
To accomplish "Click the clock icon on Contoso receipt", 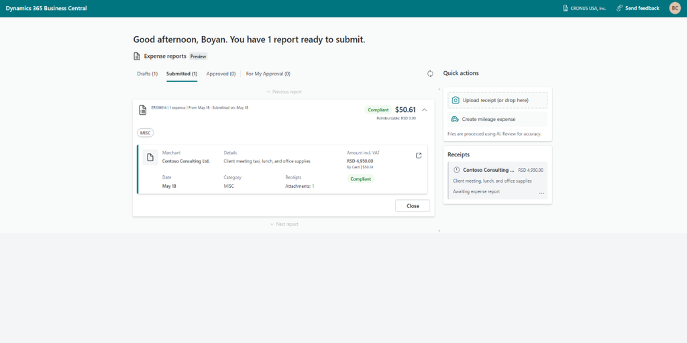I will click(456, 170).
